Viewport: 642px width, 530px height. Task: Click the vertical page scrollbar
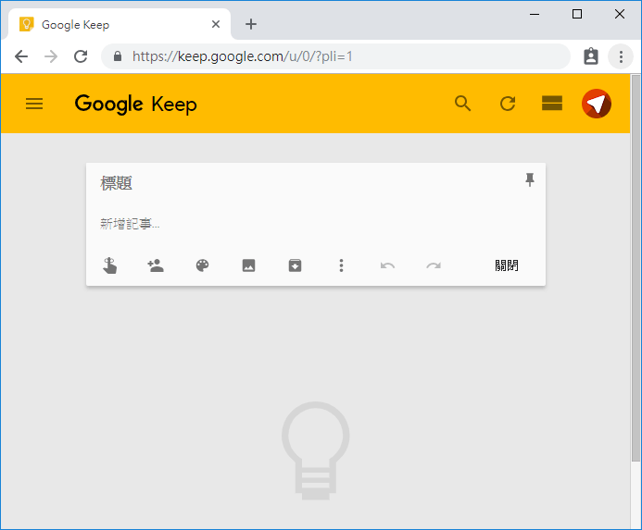point(636,267)
